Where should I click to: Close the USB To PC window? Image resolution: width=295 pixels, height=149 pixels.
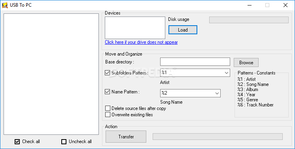coord(286,5)
